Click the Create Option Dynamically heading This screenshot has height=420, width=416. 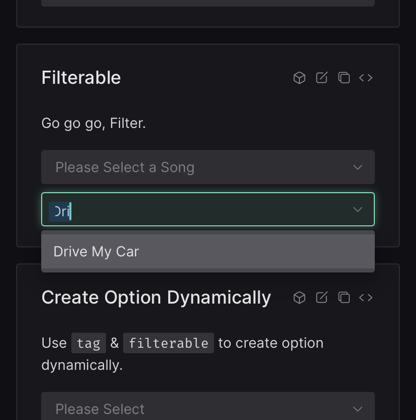tap(156, 297)
